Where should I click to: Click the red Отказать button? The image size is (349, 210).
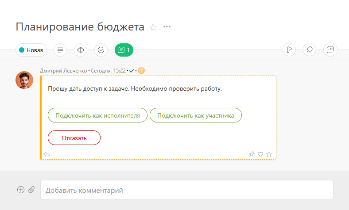point(74,138)
